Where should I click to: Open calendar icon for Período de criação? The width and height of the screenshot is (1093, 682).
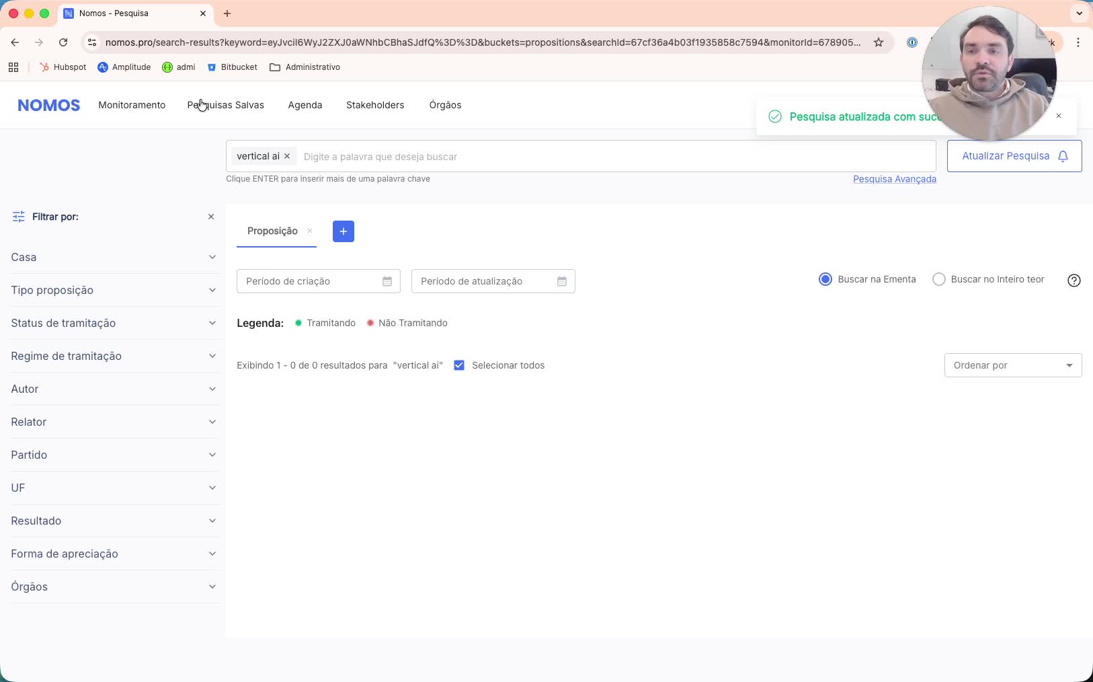click(x=387, y=281)
